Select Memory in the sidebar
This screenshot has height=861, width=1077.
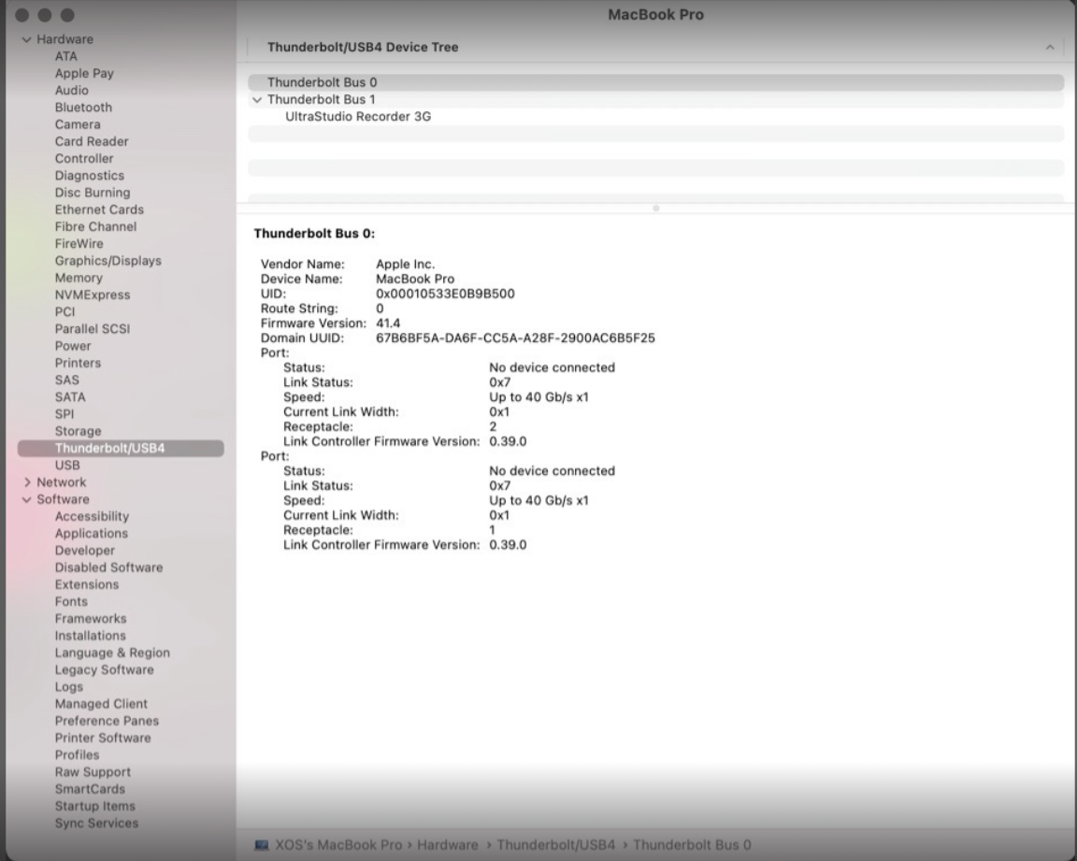click(79, 278)
